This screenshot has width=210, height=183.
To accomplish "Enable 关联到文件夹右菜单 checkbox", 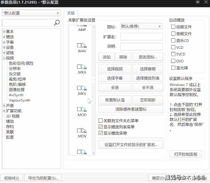I will pos(101,121).
